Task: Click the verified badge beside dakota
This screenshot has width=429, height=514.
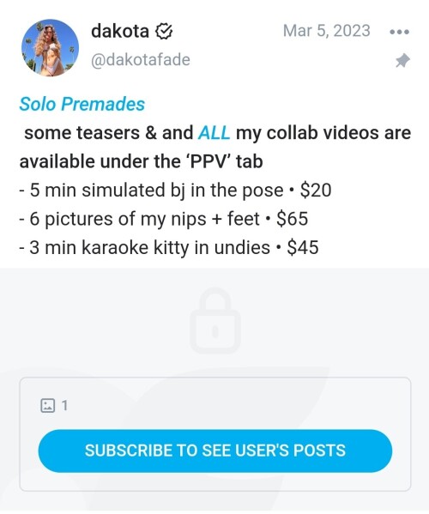Action: (164, 32)
